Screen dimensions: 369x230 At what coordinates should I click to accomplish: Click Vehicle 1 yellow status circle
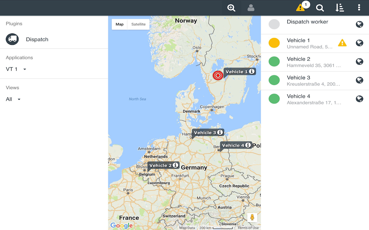274,43
